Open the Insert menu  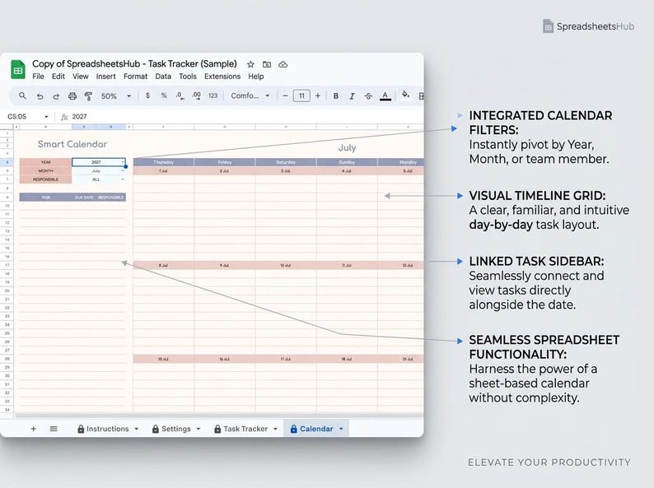pyautogui.click(x=106, y=77)
